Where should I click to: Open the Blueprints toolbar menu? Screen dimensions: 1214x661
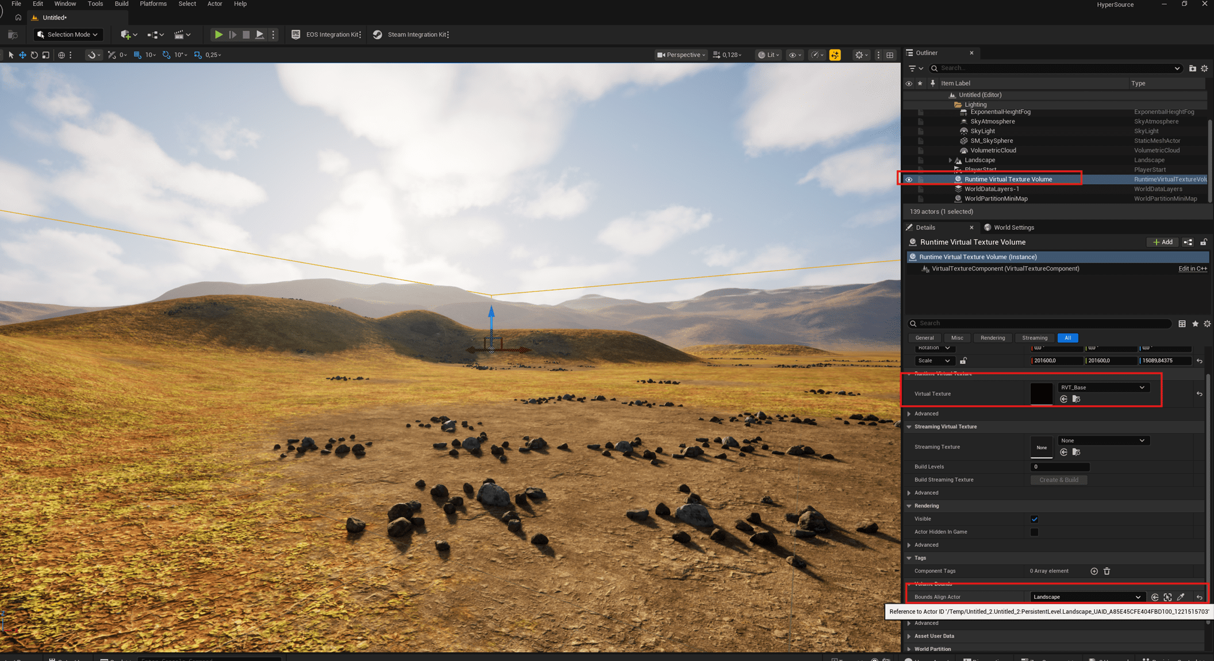click(x=155, y=34)
